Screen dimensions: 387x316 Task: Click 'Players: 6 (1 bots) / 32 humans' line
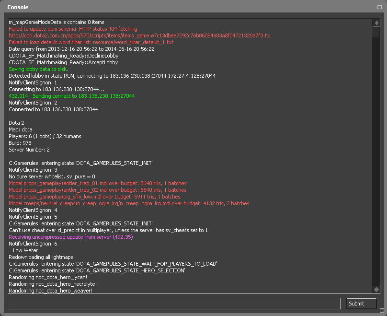click(x=45, y=136)
